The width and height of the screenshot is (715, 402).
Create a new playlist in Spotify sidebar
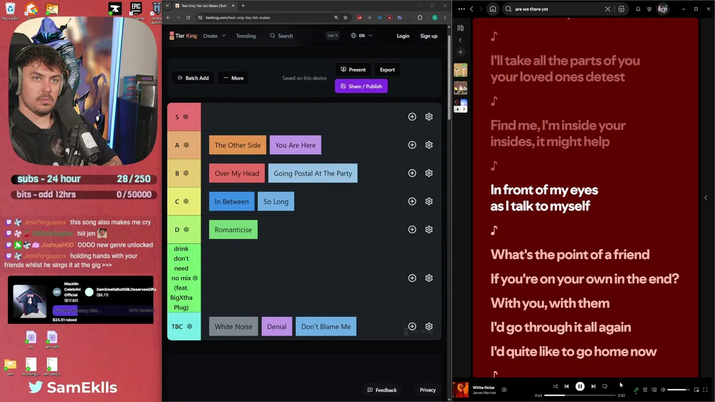coord(460,52)
